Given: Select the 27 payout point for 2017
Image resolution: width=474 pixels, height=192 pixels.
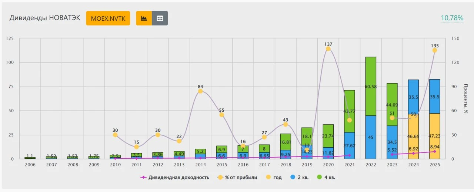Looking at the screenshot, I should click(x=264, y=137).
